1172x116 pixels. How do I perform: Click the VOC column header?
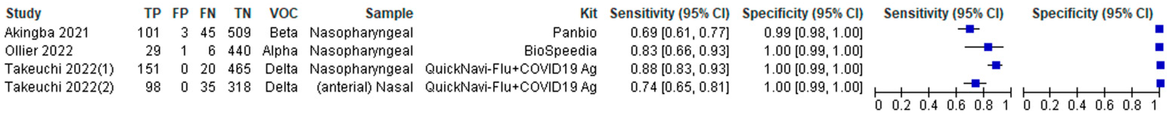[x=283, y=14]
